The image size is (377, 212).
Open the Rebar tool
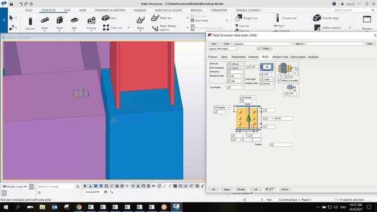click(x=140, y=23)
